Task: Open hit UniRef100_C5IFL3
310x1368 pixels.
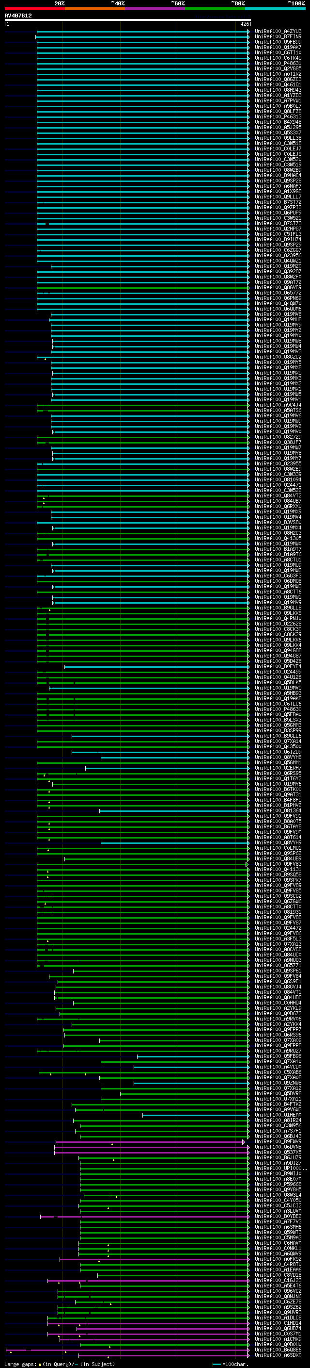Action: point(278,234)
